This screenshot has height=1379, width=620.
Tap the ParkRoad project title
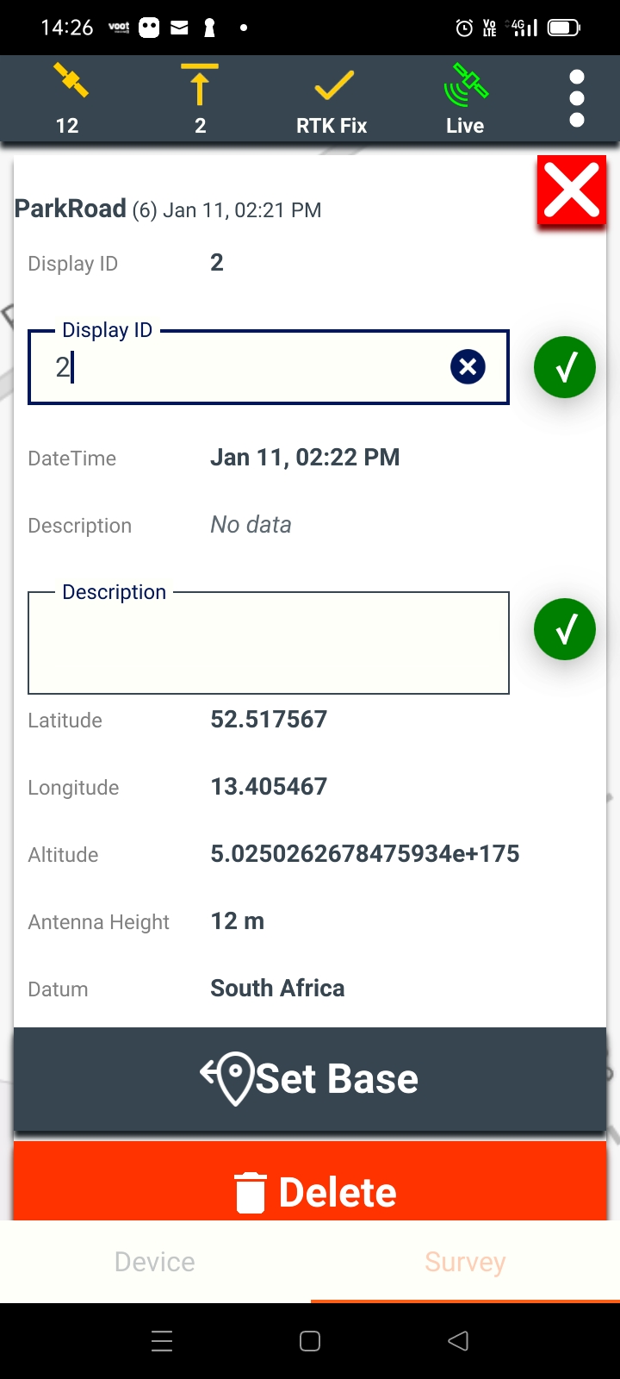click(x=71, y=209)
